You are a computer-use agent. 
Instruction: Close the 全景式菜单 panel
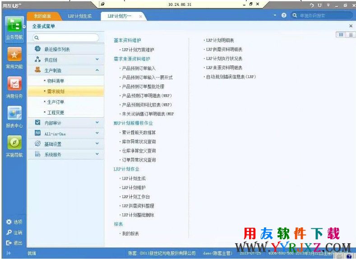pyautogui.click(x=351, y=26)
